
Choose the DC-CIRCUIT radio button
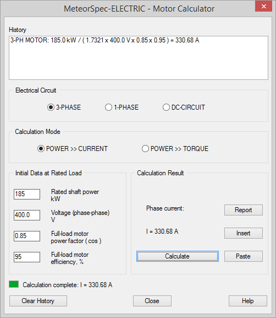pyautogui.click(x=184, y=107)
